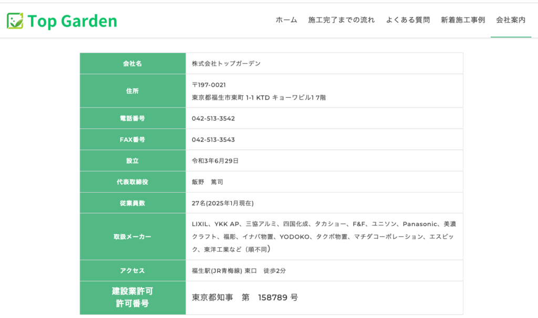The image size is (538, 318).
Task: Click the fax number 042-513-3543
Action: (213, 140)
